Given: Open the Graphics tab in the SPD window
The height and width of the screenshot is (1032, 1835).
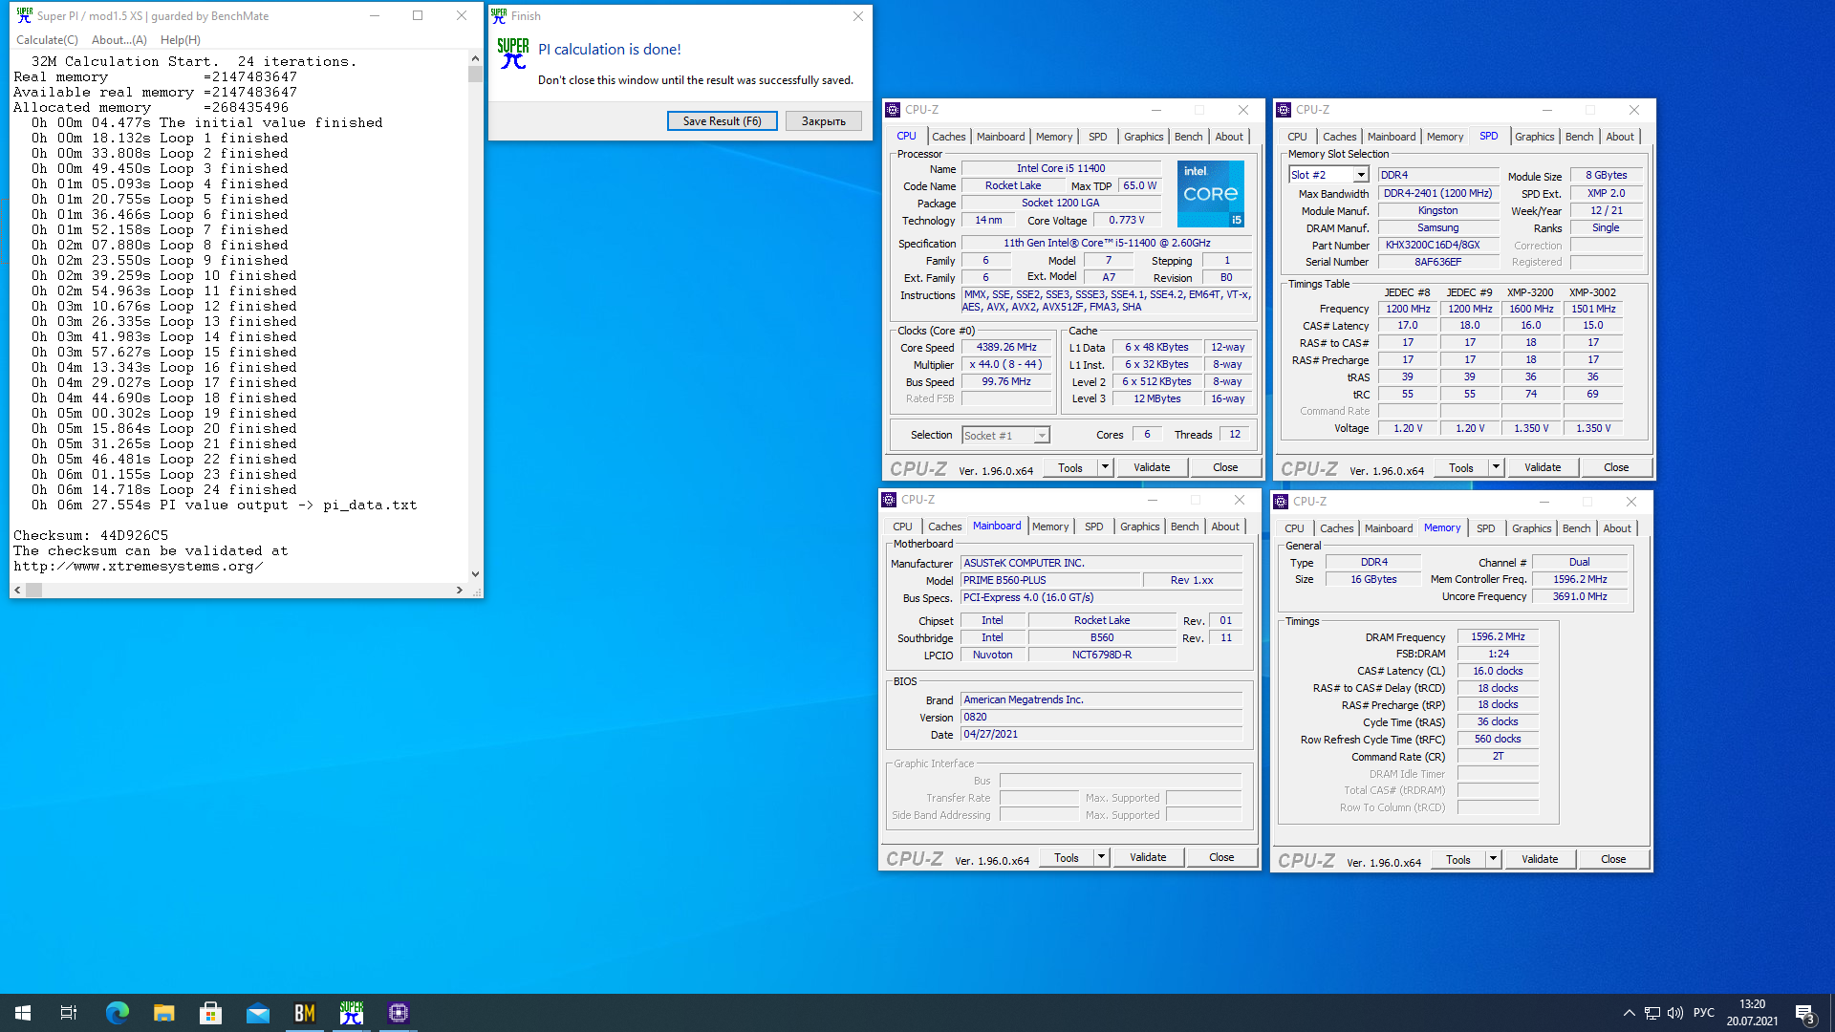Looking at the screenshot, I should [x=1534, y=137].
